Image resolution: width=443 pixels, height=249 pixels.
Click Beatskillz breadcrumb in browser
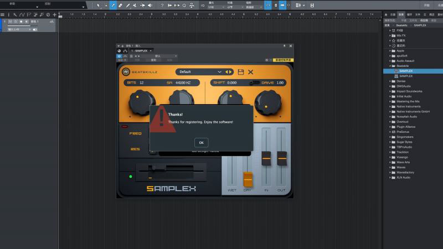pos(402,25)
